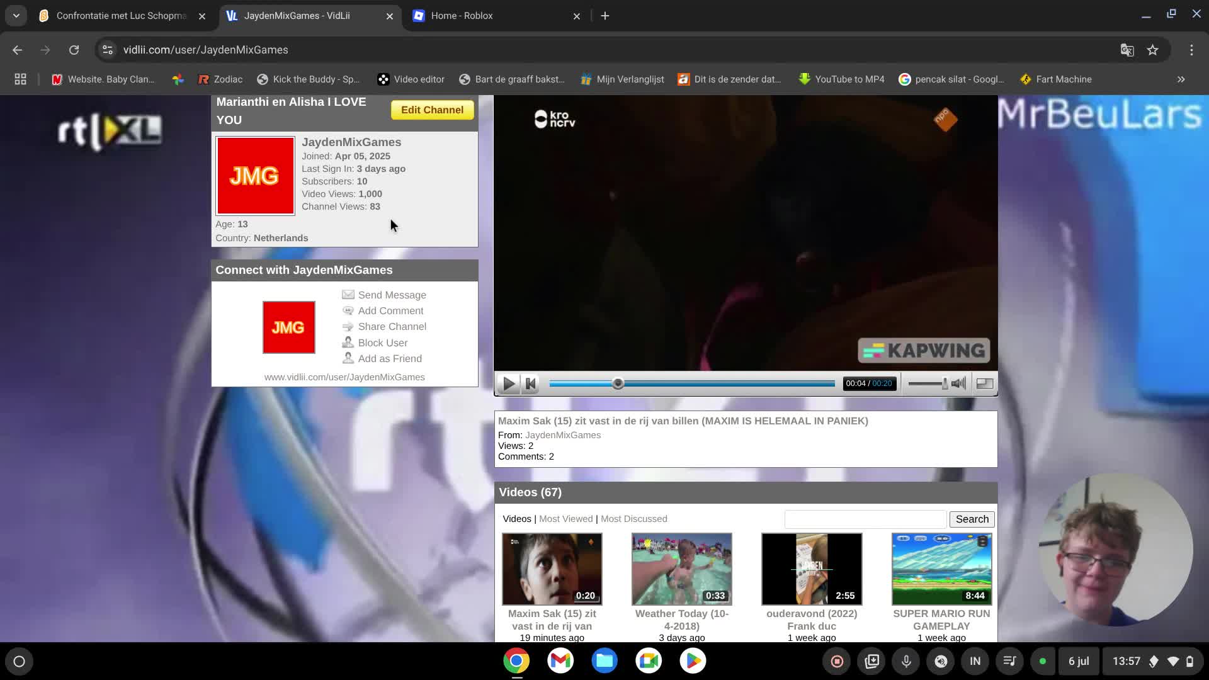Click Send Message link
This screenshot has height=680, width=1209.
coord(392,295)
